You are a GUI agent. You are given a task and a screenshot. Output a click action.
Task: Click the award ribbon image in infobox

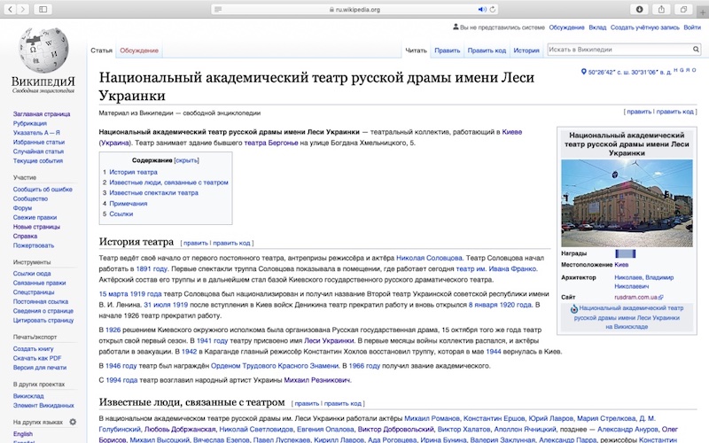click(x=626, y=253)
